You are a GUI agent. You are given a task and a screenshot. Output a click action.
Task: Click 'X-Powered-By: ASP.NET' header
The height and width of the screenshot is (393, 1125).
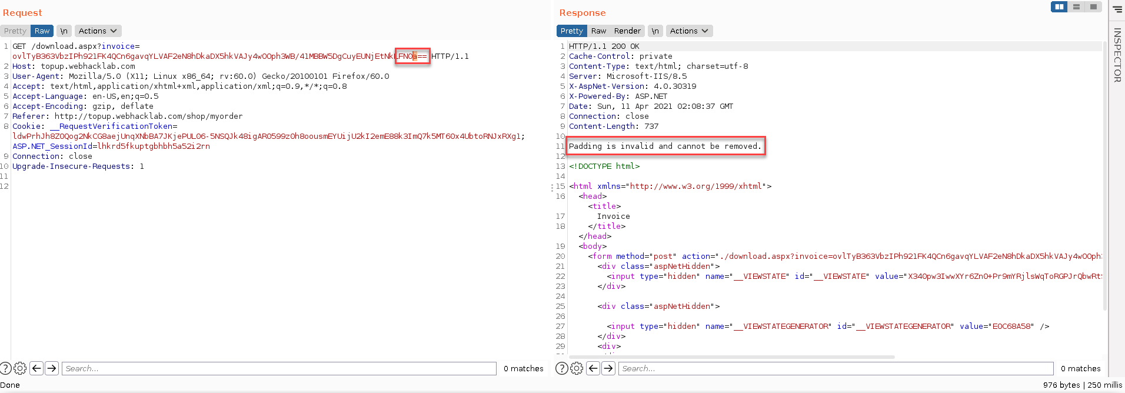pyautogui.click(x=618, y=96)
